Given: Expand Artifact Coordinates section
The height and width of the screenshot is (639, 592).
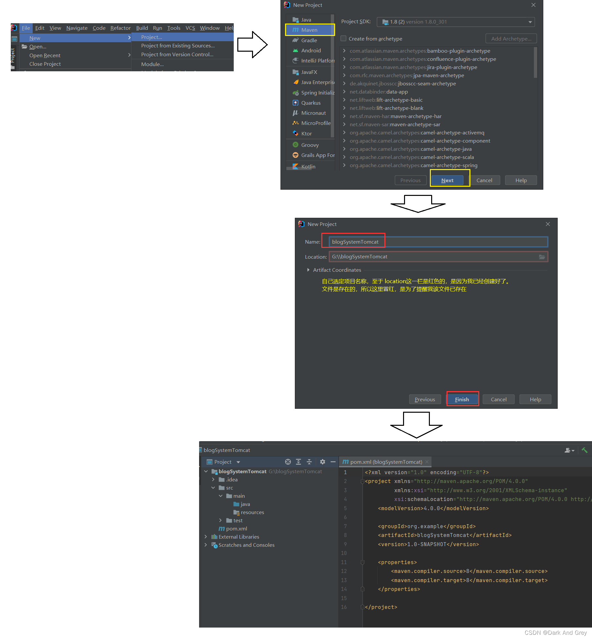Looking at the screenshot, I should coord(308,270).
